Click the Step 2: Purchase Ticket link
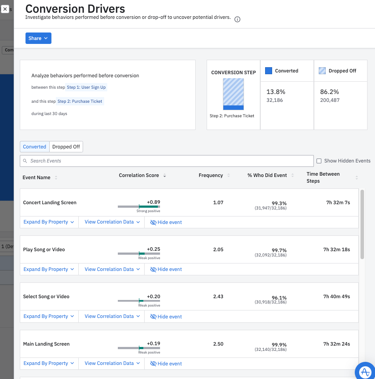The height and width of the screenshot is (379, 375). (x=80, y=101)
